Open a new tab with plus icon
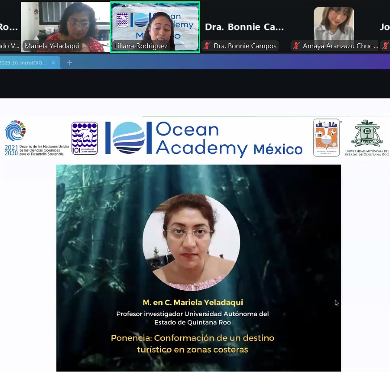 (70, 63)
